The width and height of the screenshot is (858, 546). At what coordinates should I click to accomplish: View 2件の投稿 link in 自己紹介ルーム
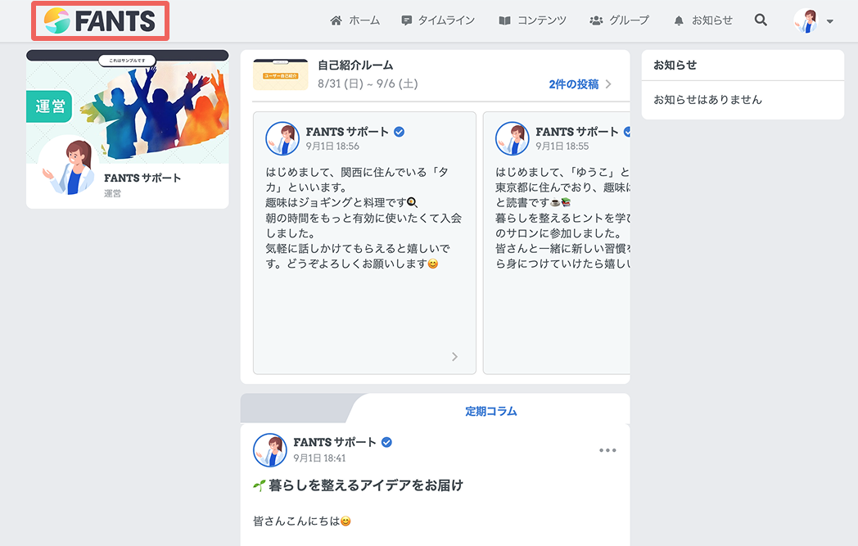pos(573,84)
